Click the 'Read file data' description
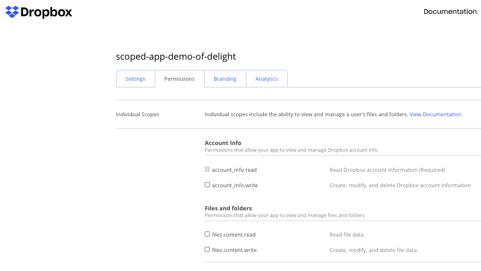 click(x=346, y=234)
